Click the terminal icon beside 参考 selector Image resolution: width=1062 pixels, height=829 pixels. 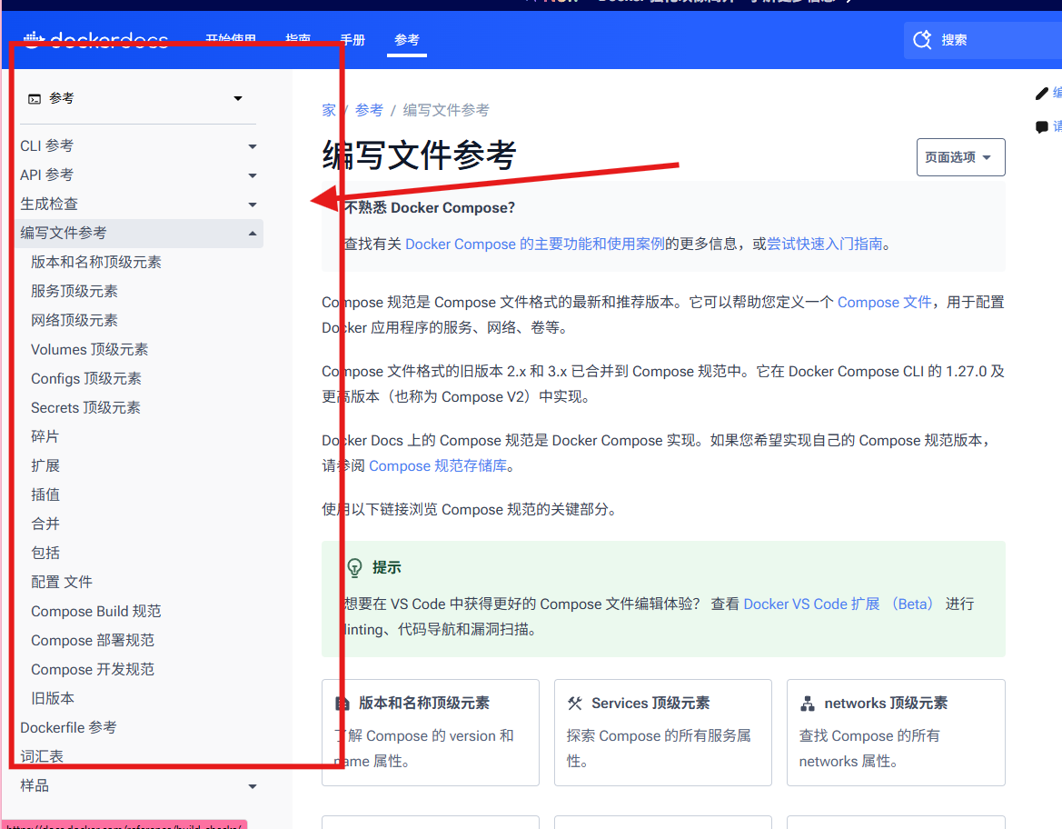tap(34, 99)
